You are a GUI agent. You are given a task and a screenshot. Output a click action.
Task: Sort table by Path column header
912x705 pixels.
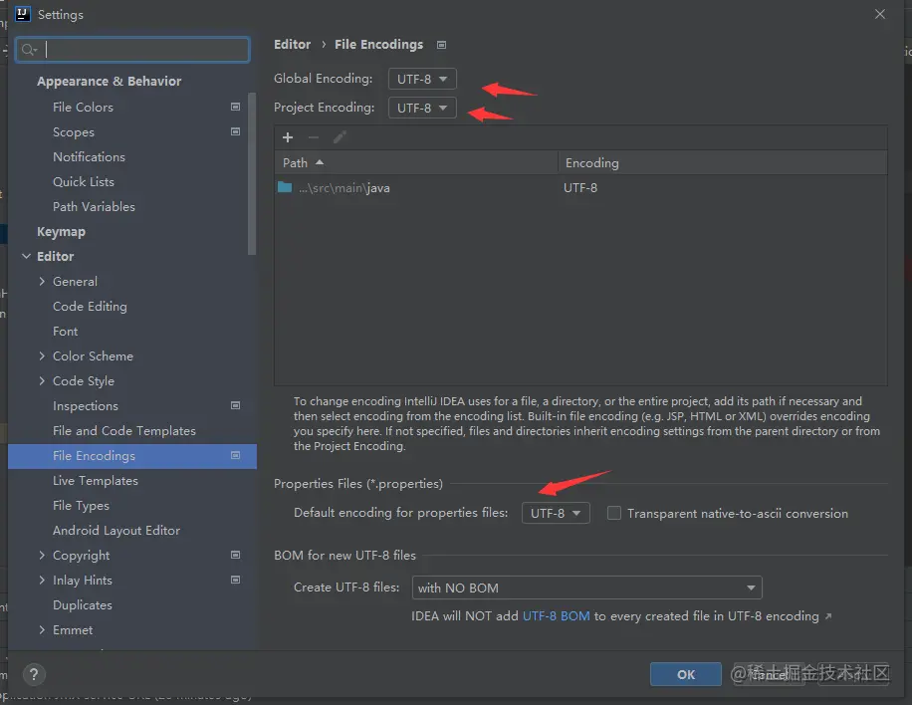coord(416,163)
